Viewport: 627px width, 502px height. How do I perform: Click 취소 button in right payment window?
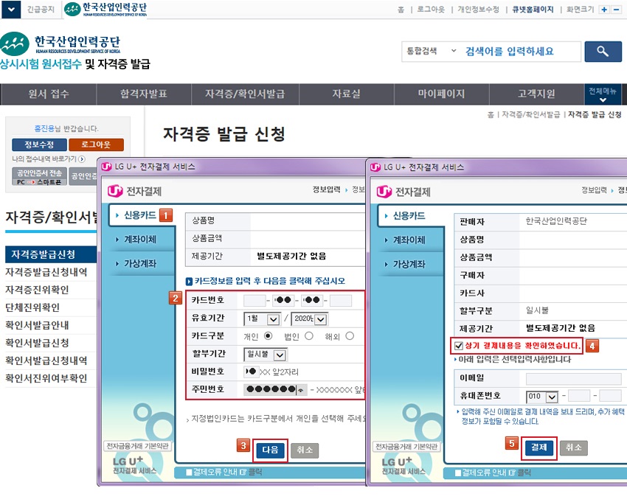point(574,448)
